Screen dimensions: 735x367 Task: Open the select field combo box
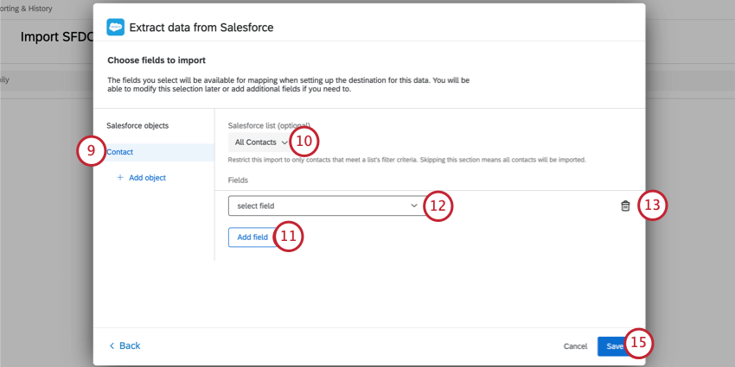pyautogui.click(x=320, y=206)
